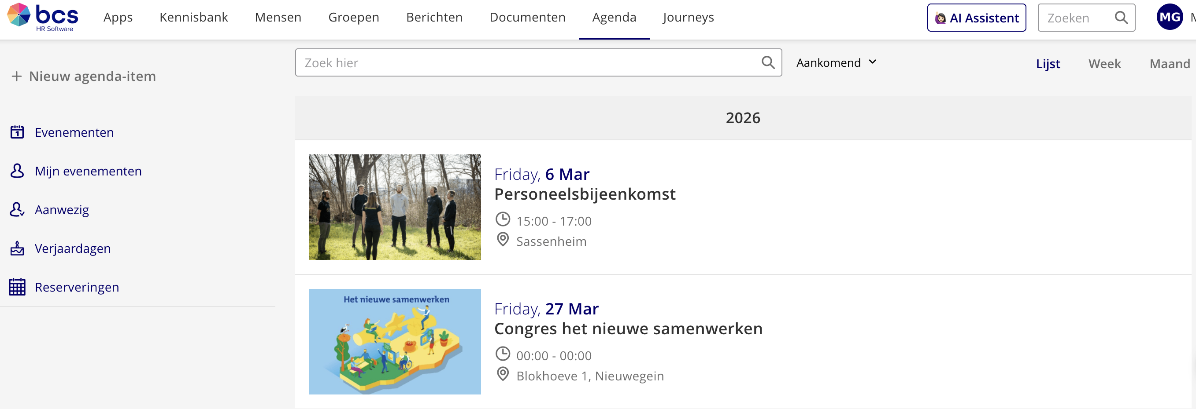
Task: Open the Personeelsbijeenkomst event title
Action: click(x=585, y=194)
